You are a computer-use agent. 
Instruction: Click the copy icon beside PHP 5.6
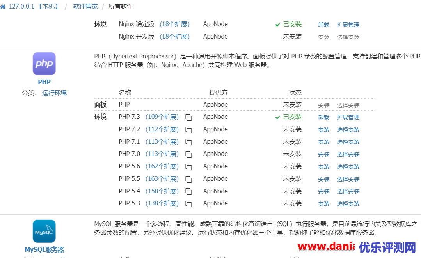click(x=188, y=167)
